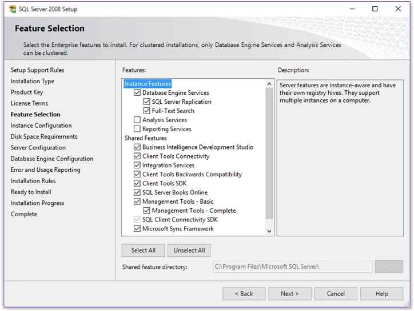Uncheck Client Tools Backwards Compatibility

[x=137, y=174]
